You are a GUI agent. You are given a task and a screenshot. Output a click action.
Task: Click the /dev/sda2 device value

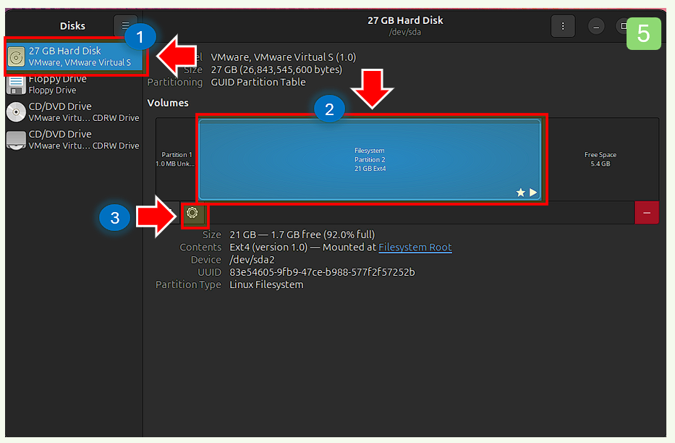[x=252, y=260]
